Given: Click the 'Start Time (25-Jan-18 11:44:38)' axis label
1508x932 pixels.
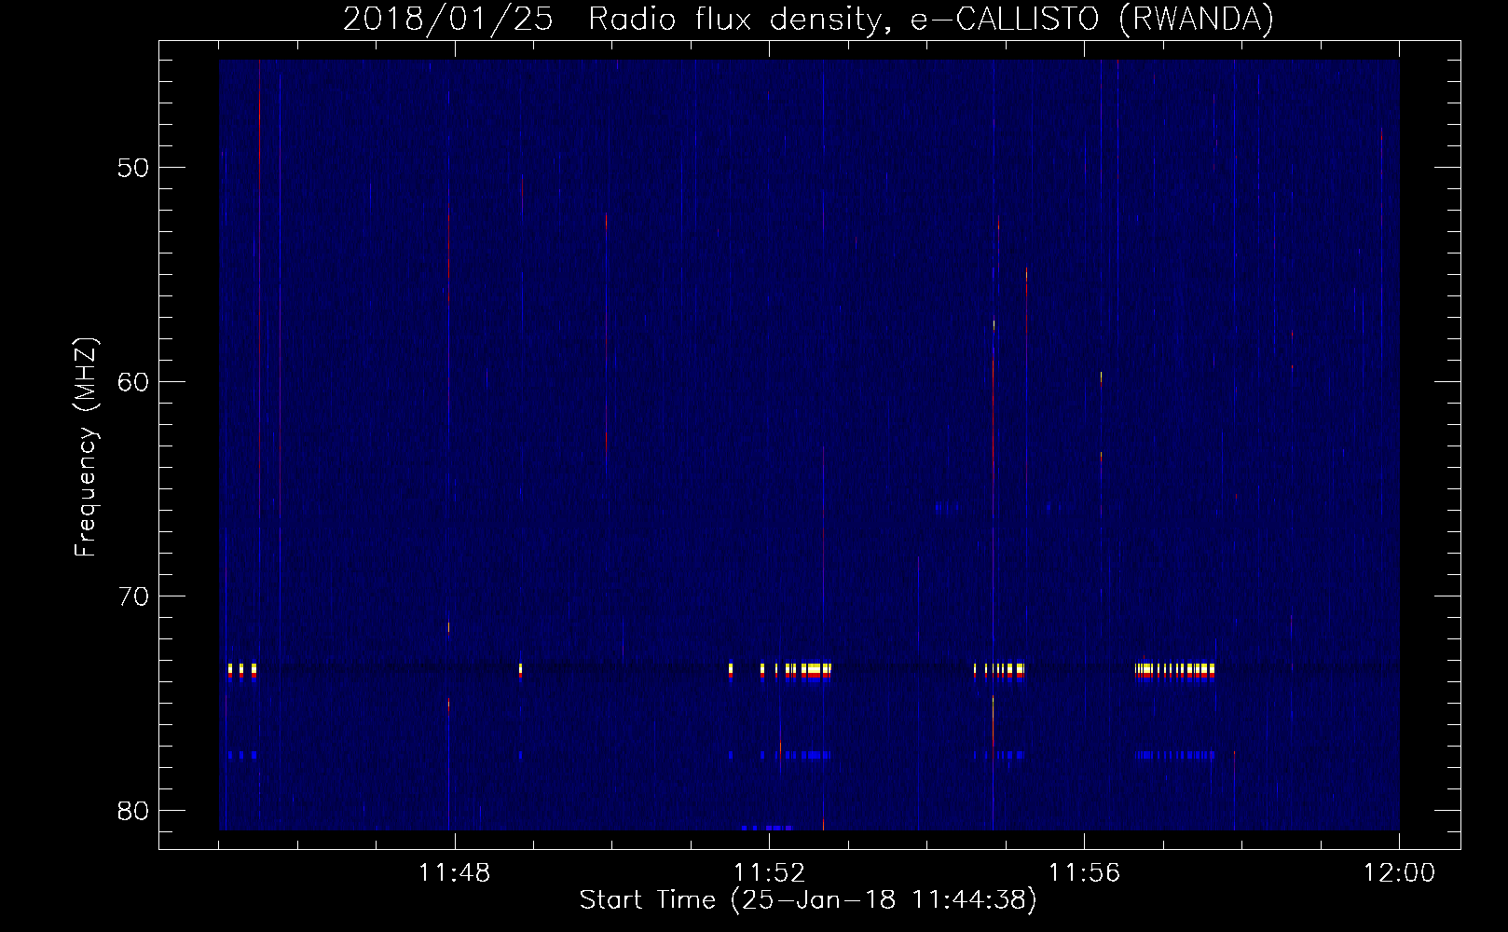Looking at the screenshot, I should (x=808, y=900).
